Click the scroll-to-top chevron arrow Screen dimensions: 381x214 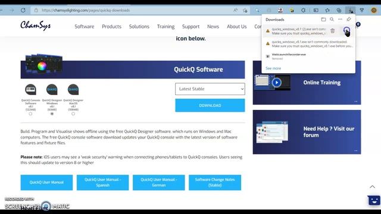click(372, 187)
